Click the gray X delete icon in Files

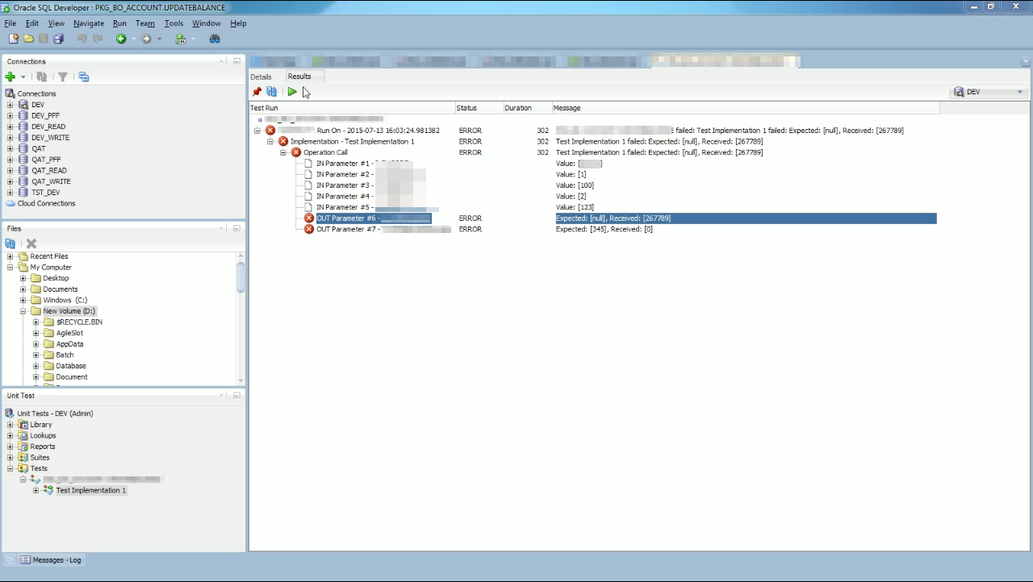[31, 243]
